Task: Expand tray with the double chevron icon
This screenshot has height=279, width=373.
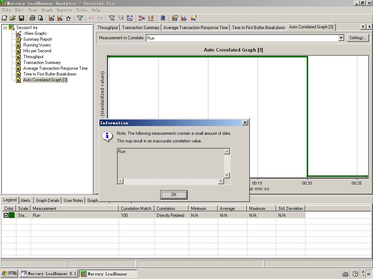Action: click(x=369, y=274)
